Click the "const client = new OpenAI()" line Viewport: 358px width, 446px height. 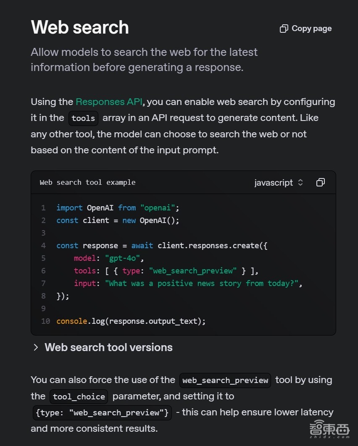tap(118, 220)
